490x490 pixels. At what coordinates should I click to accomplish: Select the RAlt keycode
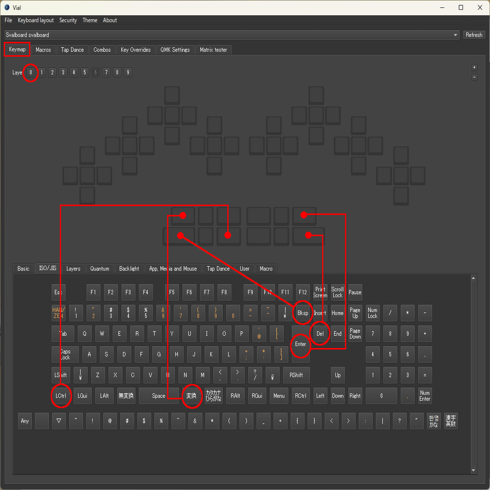(235, 396)
